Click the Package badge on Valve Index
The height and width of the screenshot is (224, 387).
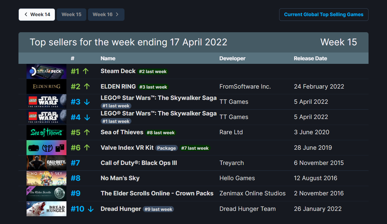166,148
